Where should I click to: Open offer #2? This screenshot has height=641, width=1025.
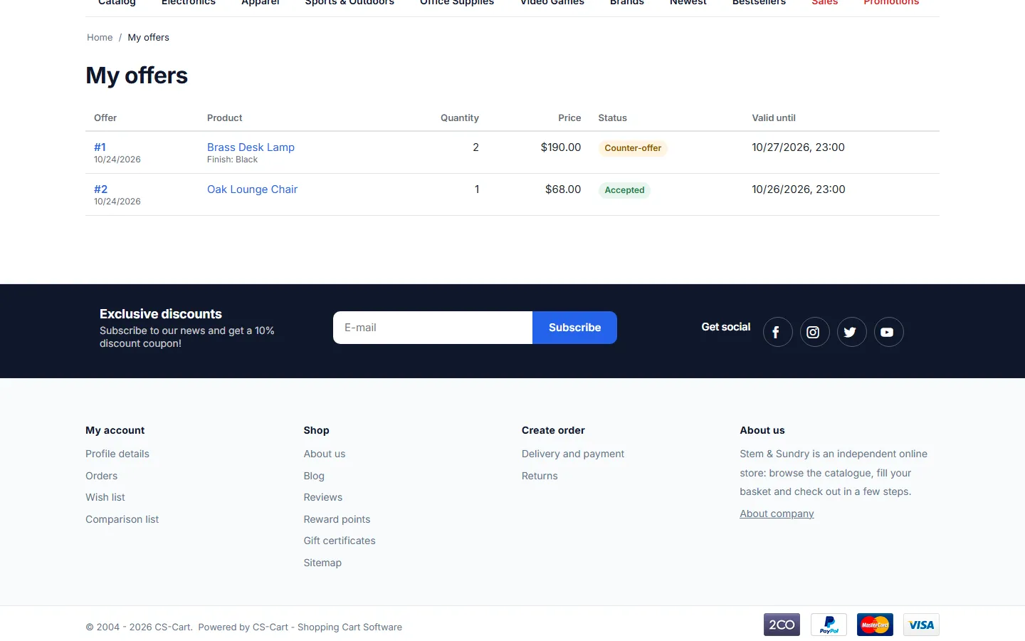pos(100,189)
